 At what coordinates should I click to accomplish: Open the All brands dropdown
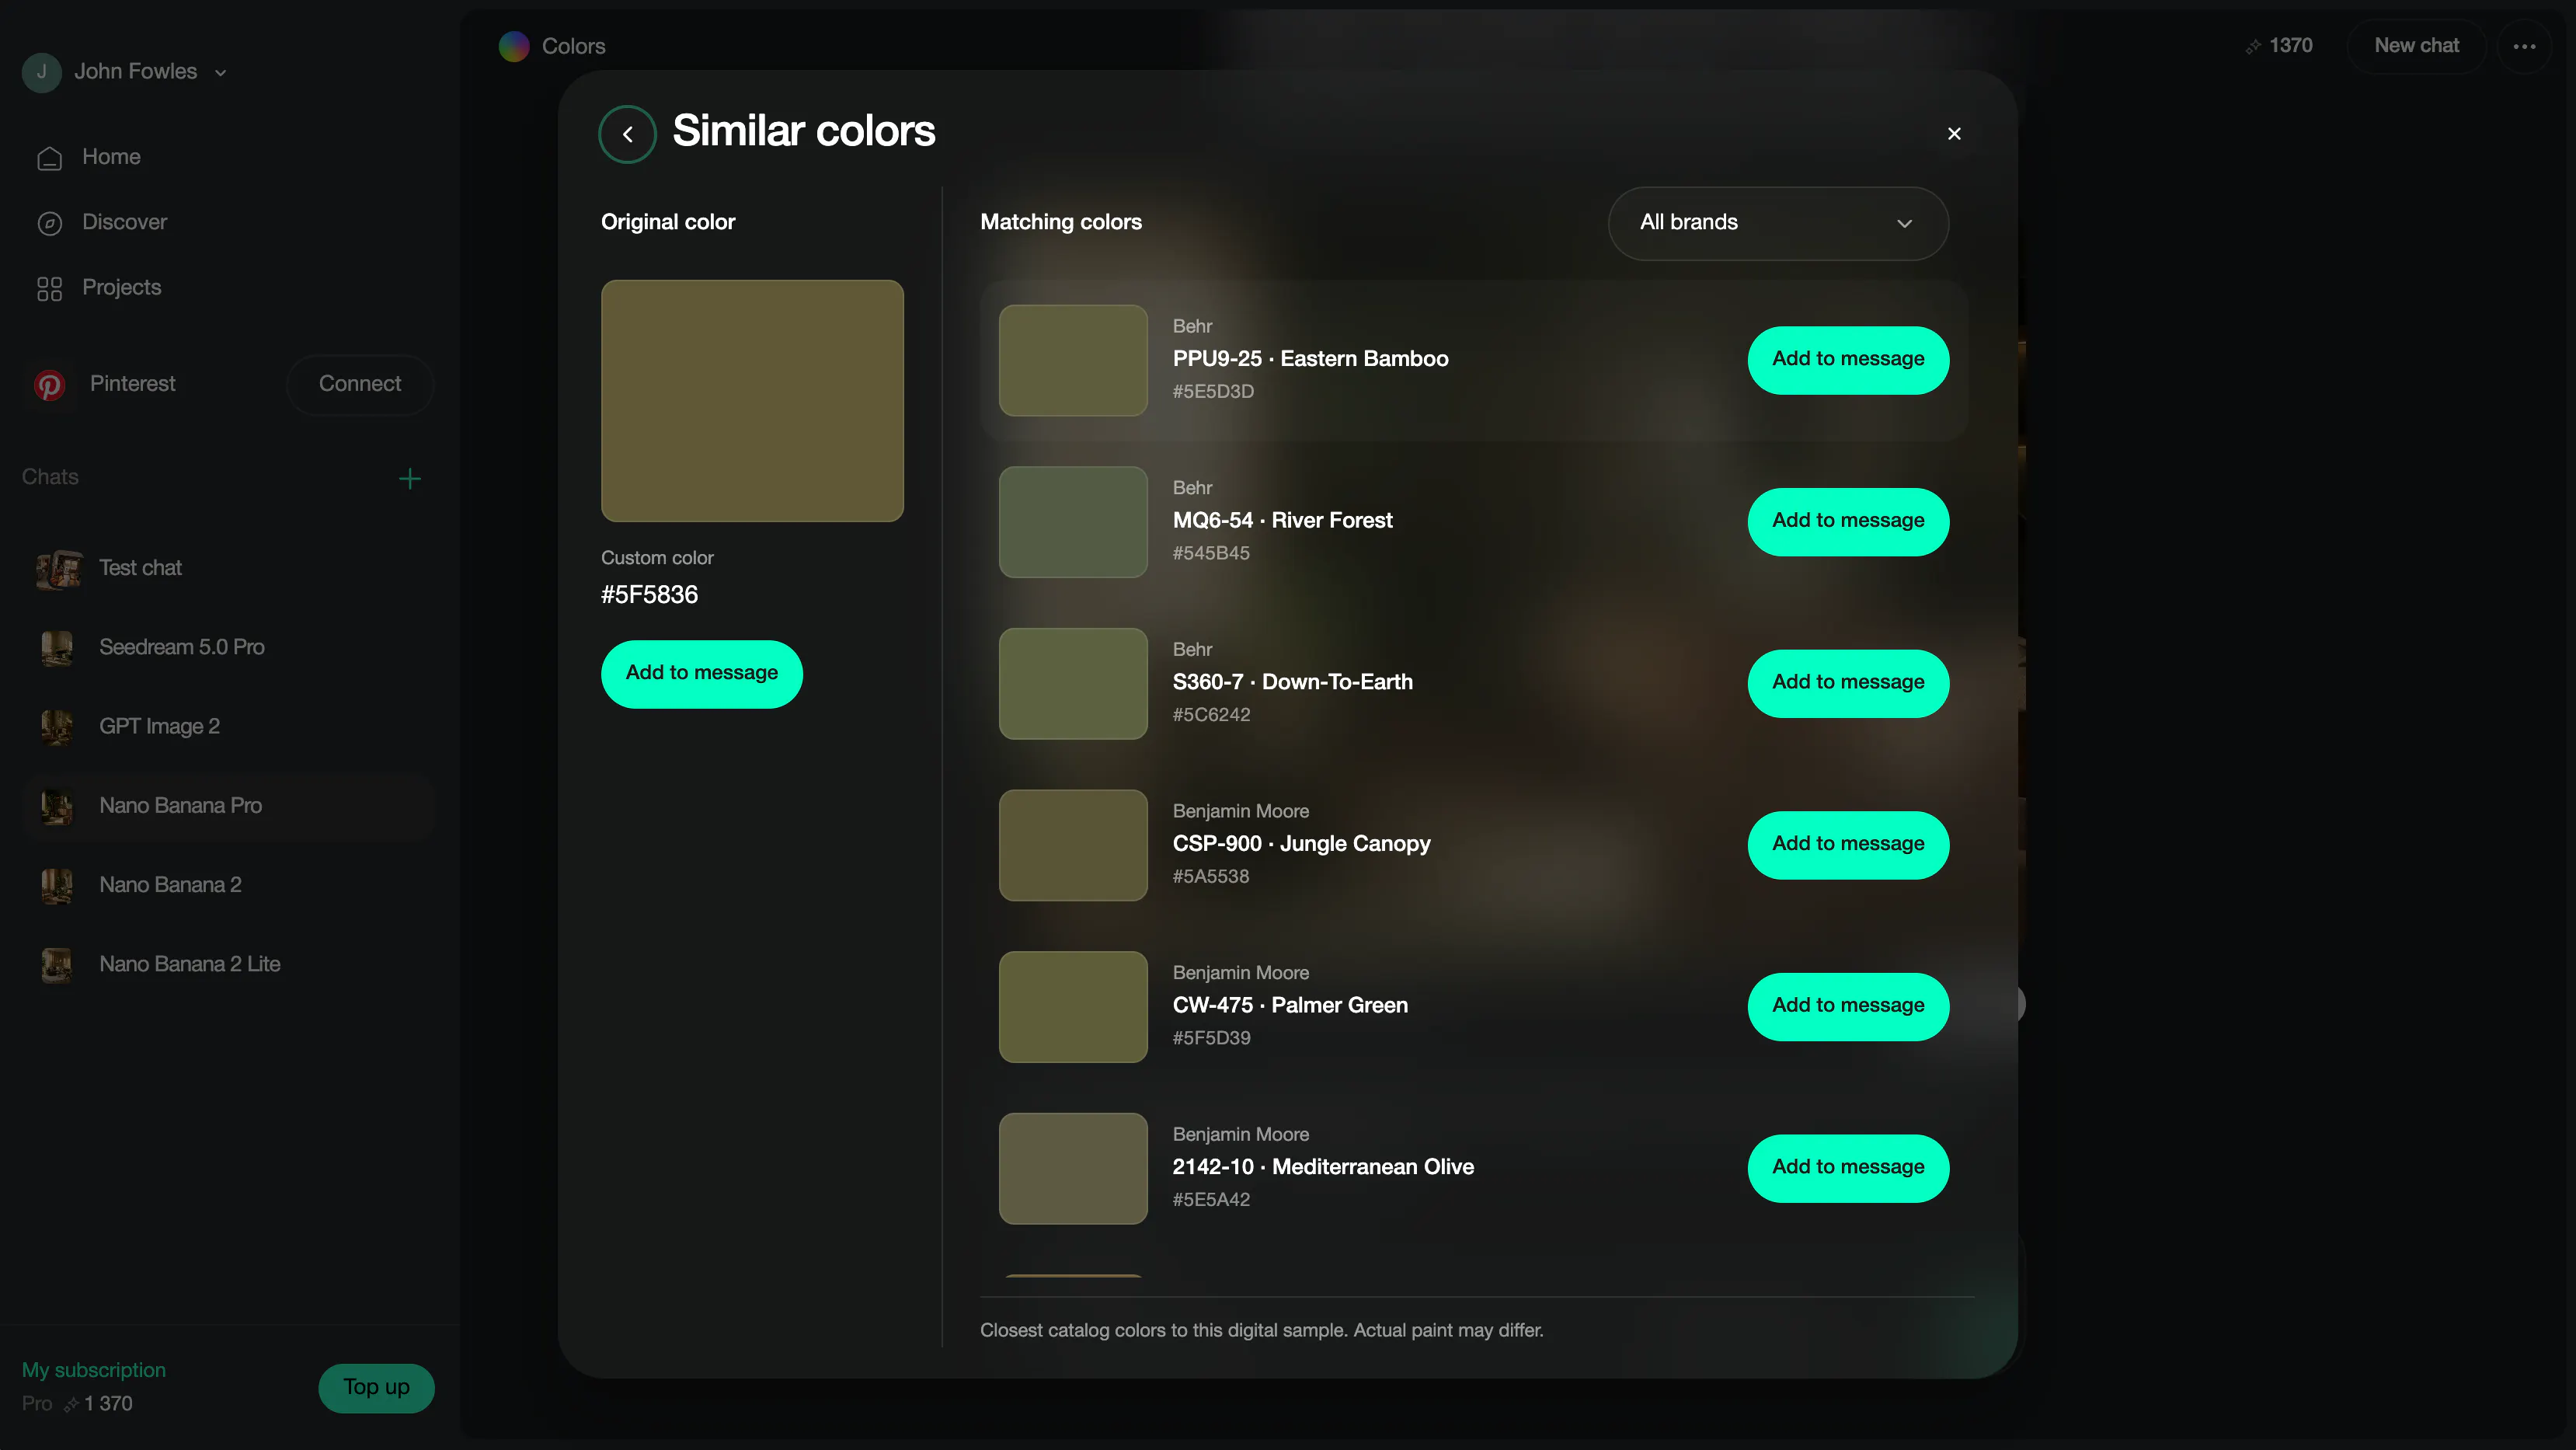[x=1778, y=223]
